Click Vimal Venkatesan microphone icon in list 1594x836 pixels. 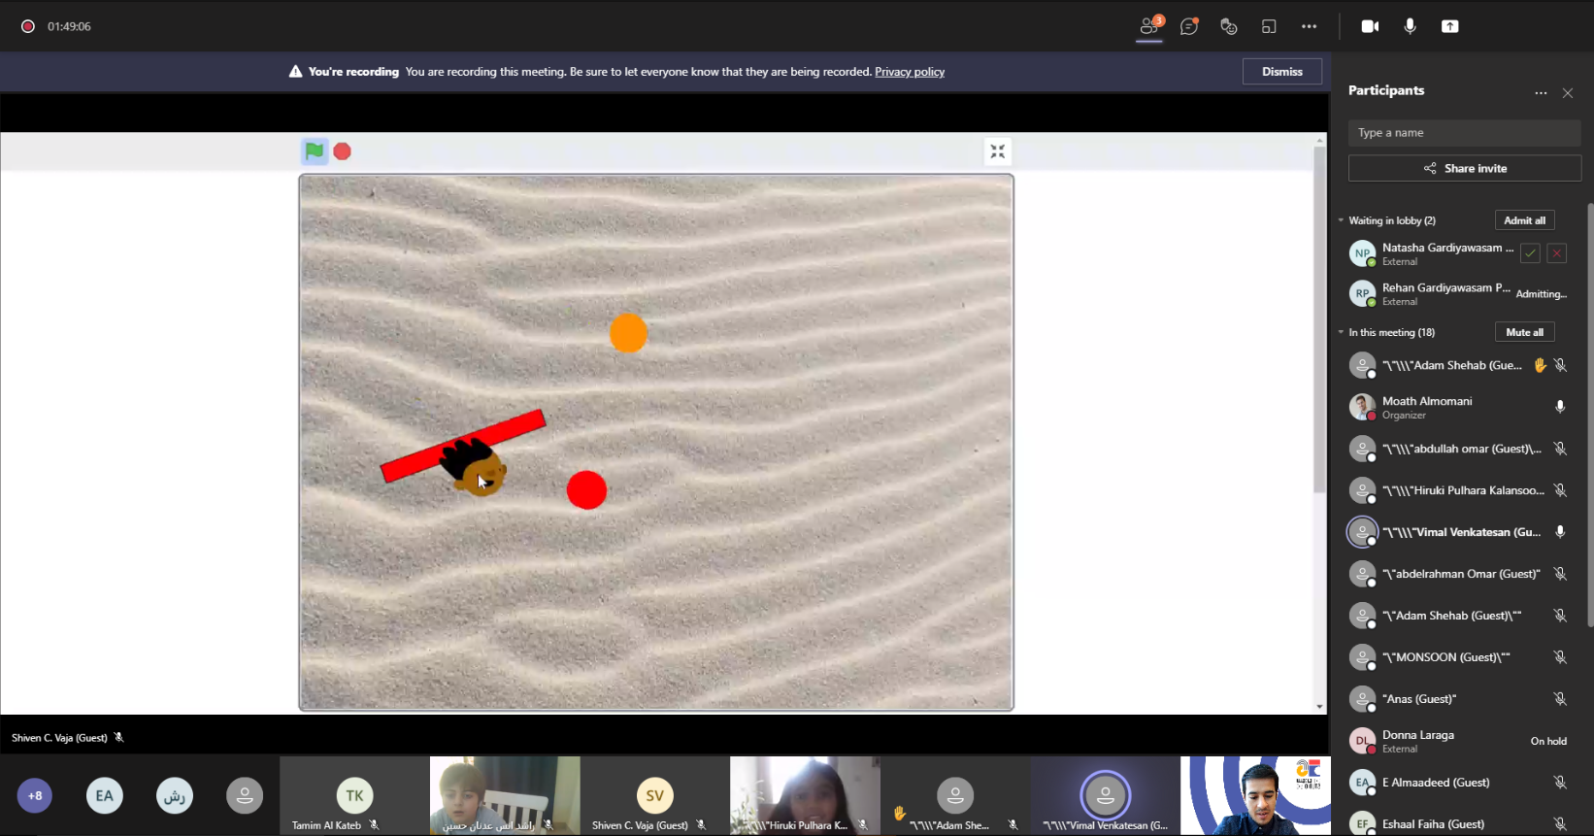tap(1560, 532)
